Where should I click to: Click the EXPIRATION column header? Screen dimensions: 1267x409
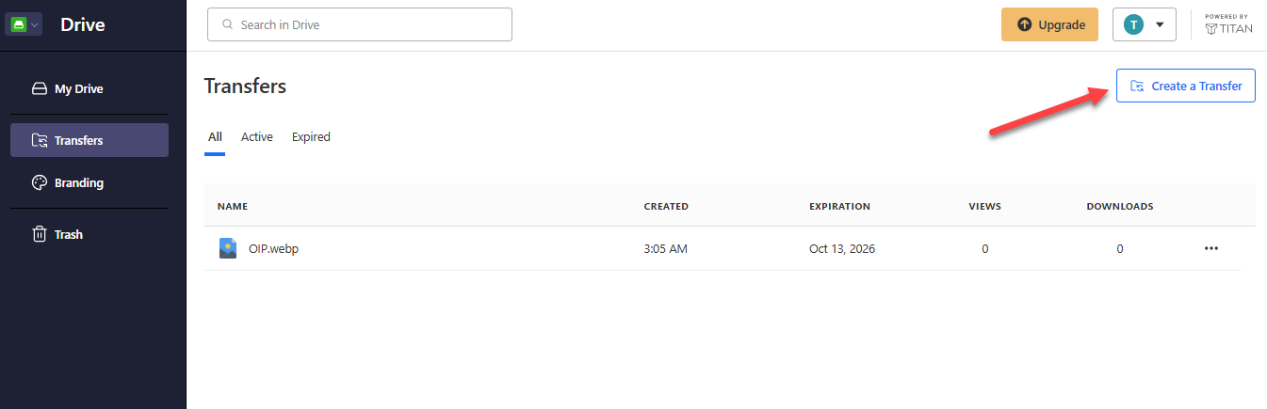pos(839,206)
